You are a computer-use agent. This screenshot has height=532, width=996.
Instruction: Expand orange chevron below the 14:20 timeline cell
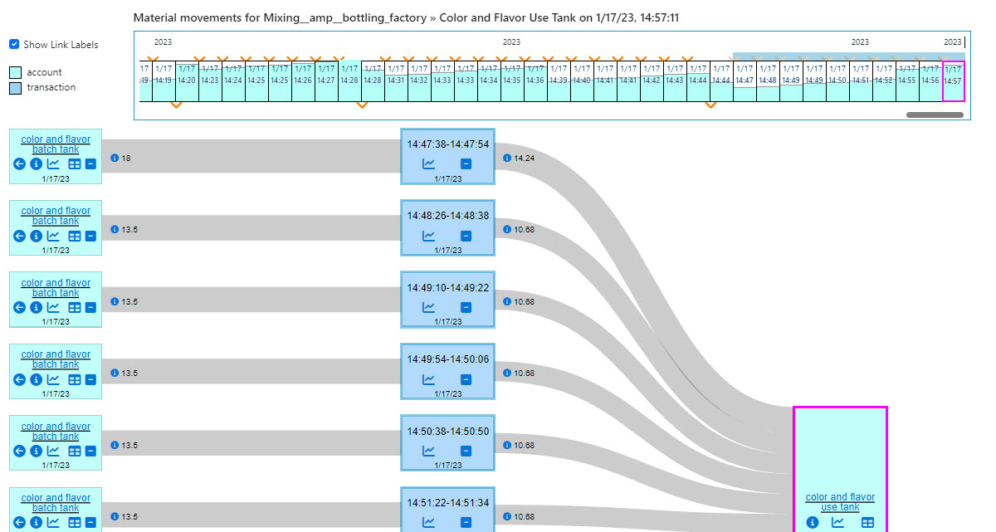click(x=175, y=105)
